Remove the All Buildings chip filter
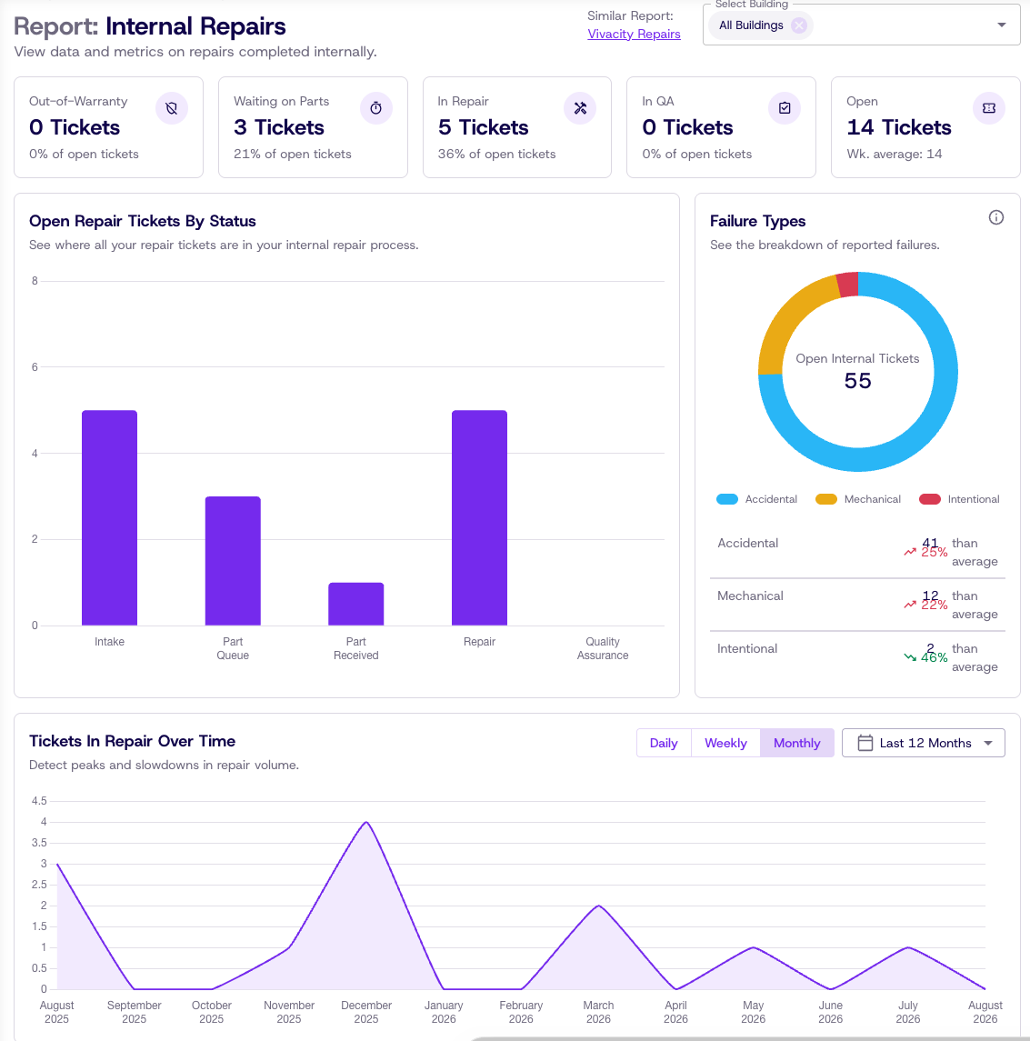The width and height of the screenshot is (1030, 1041). (x=799, y=25)
